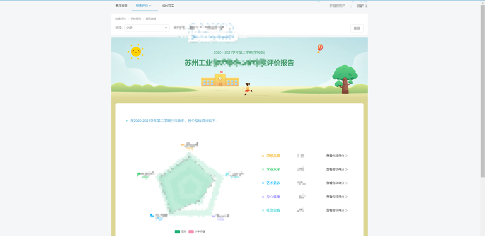485x236 pixels.
Task: Click the 返回 button
Action: (357, 28)
